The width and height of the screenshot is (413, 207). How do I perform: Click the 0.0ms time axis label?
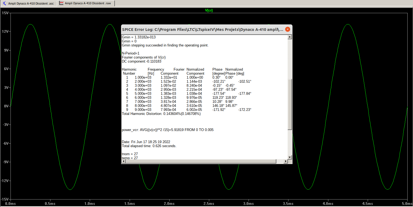point(10,204)
